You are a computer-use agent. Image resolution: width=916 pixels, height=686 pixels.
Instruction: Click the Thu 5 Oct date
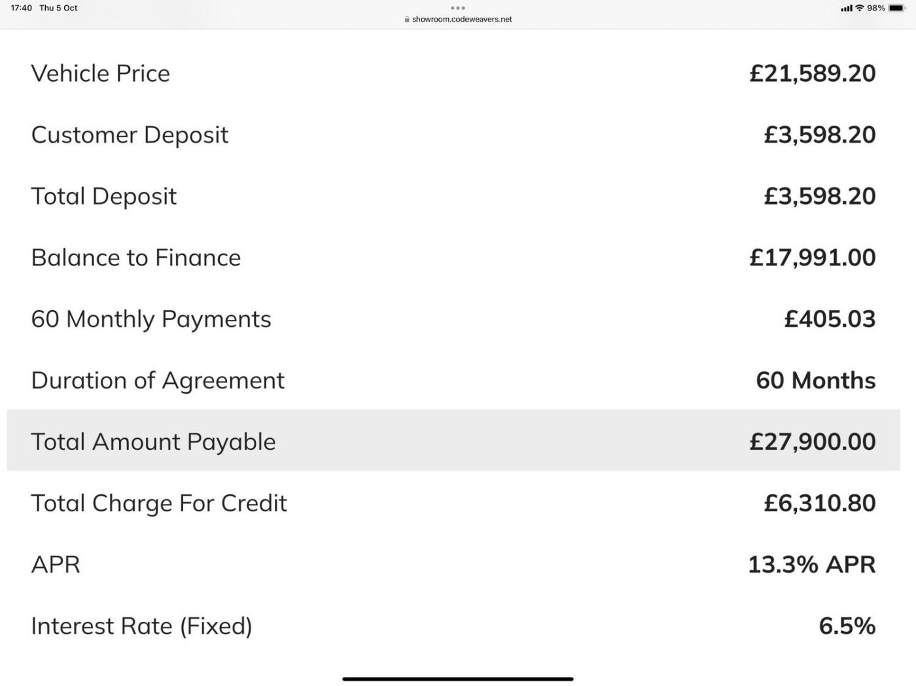pos(58,8)
